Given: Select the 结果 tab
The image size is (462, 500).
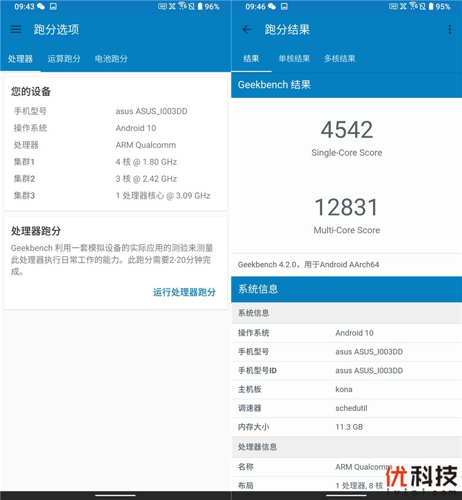Looking at the screenshot, I should (x=251, y=59).
